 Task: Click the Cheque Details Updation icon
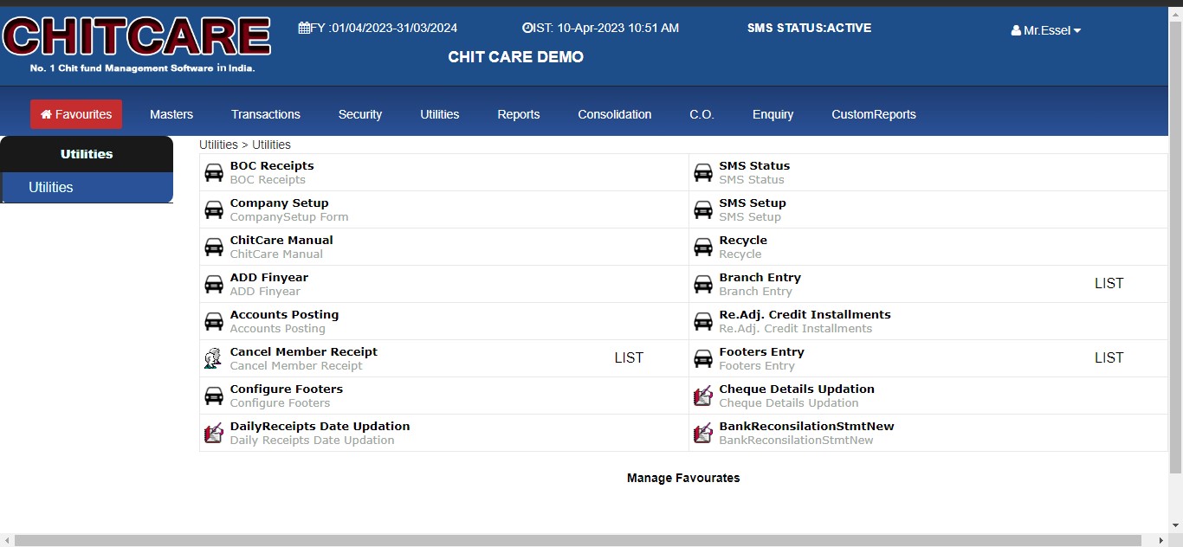click(x=703, y=396)
